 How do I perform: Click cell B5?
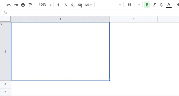coord(134,51)
